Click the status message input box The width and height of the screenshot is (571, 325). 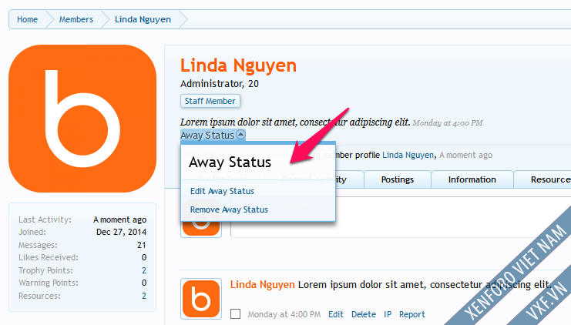point(401,217)
